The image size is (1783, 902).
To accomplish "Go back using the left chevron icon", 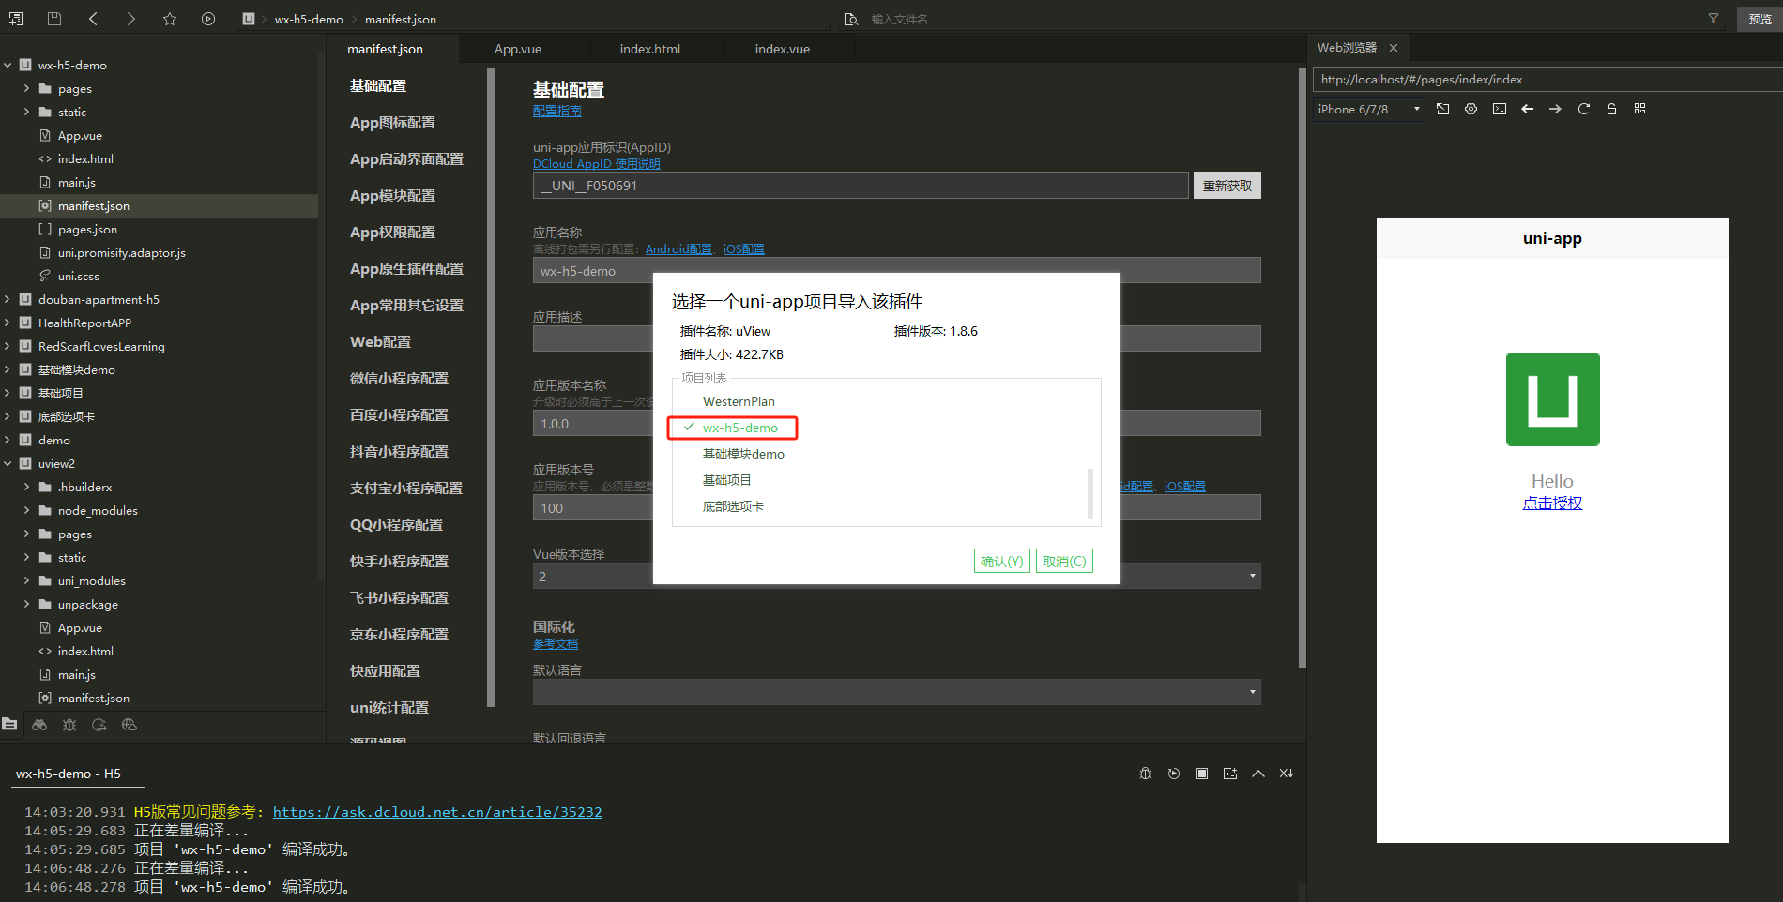I will pos(93,19).
